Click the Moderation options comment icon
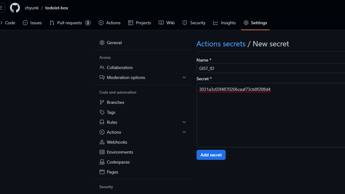 pyautogui.click(x=102, y=77)
